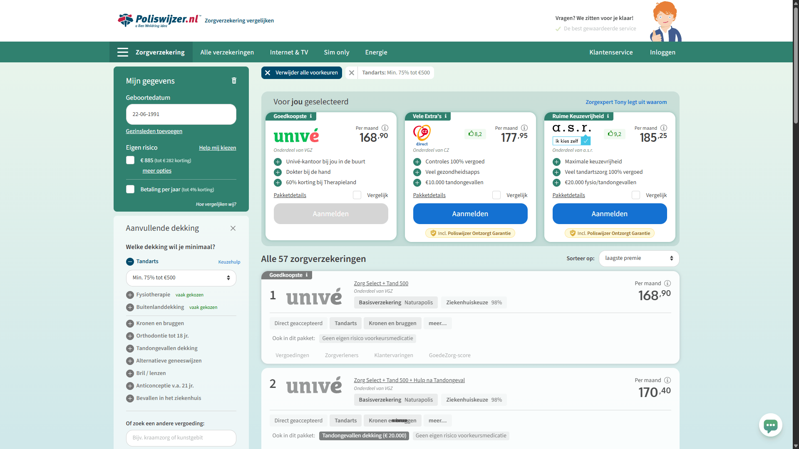Add Buitenlanddekking coverage with plus icon
The height and width of the screenshot is (449, 799).
(x=130, y=307)
